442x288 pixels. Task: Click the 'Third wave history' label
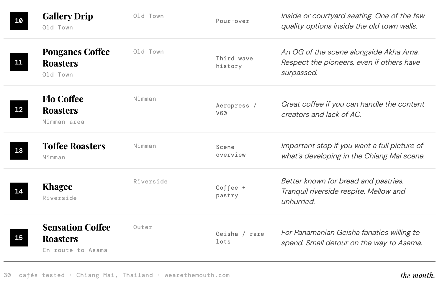tap(234, 62)
